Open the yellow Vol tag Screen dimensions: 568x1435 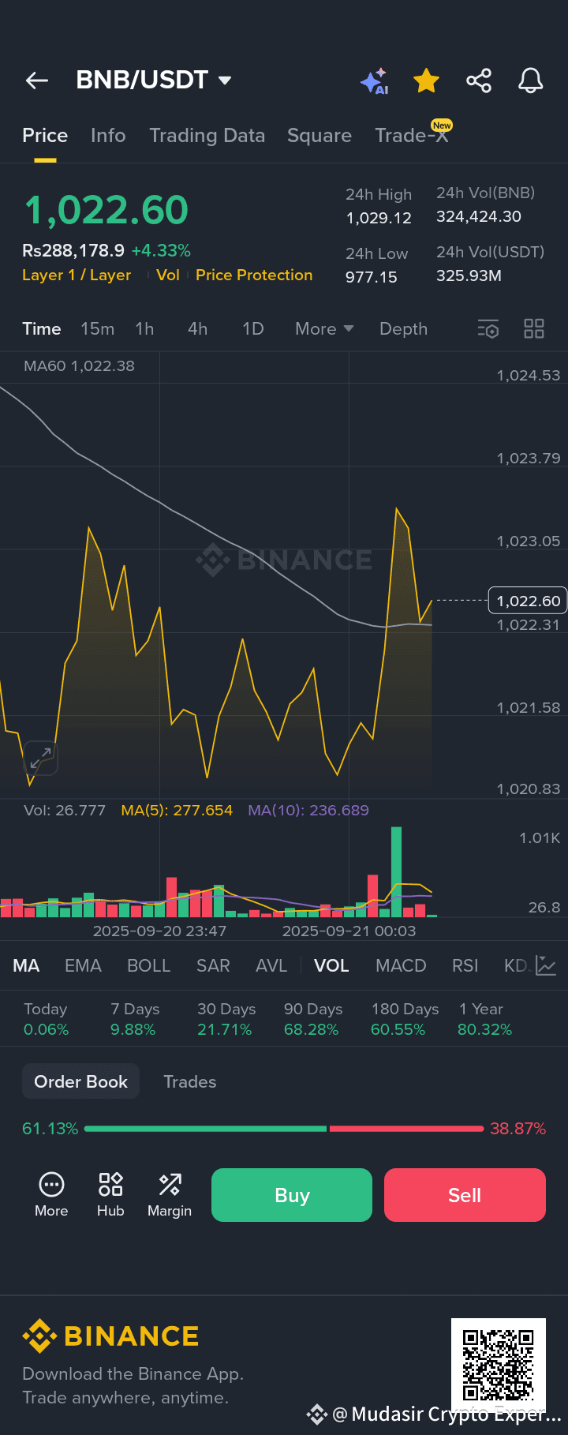[x=168, y=275]
